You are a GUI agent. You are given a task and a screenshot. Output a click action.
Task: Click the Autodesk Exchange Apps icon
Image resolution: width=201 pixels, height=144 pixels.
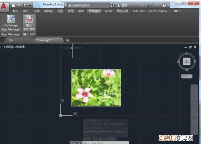pos(148,5)
